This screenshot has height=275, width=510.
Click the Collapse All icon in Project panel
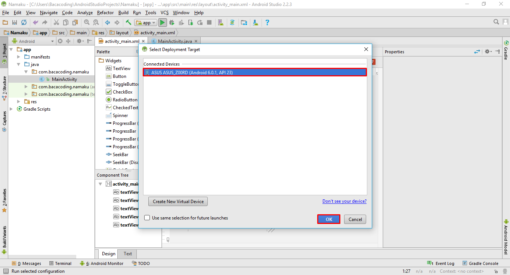[68, 41]
